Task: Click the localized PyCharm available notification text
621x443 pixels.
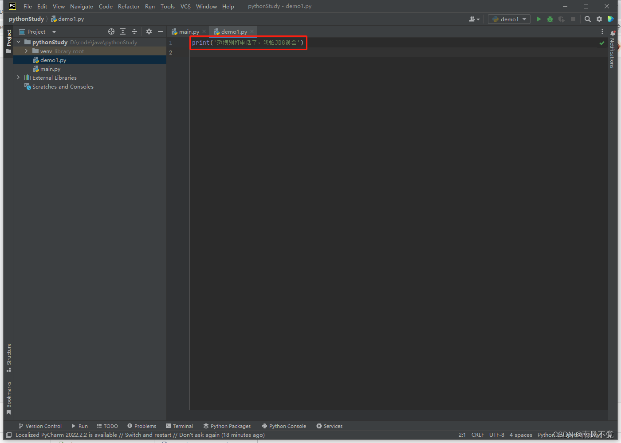Action: tap(140, 435)
